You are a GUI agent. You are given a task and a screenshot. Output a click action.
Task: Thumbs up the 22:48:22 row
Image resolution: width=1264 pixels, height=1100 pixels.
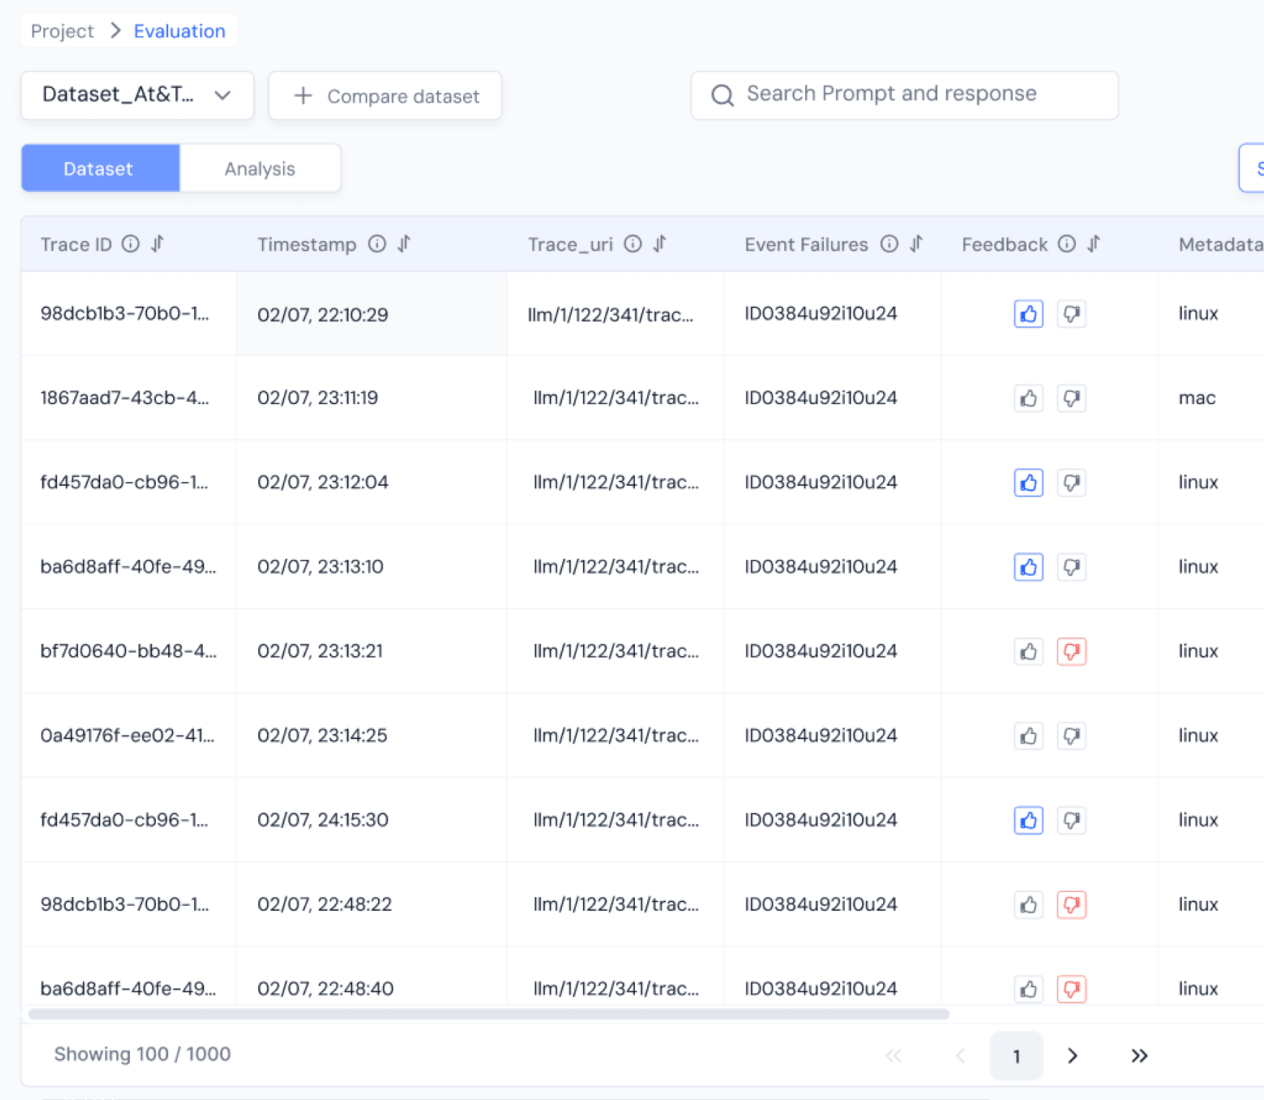pos(1028,904)
